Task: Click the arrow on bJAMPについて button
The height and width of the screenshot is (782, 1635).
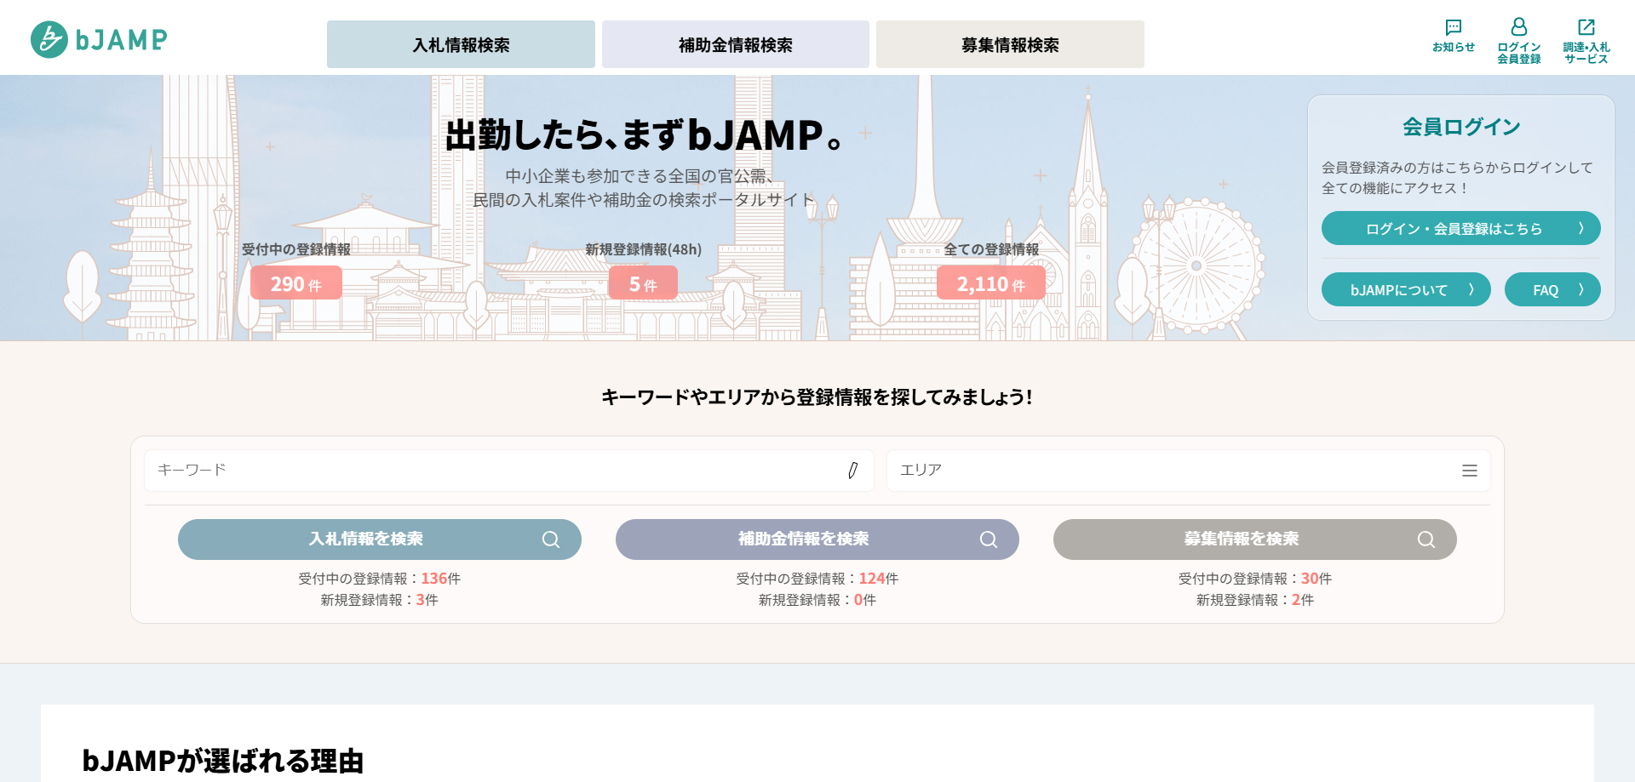Action: click(1471, 289)
